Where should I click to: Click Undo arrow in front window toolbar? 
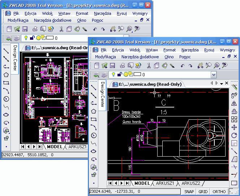click(182, 66)
